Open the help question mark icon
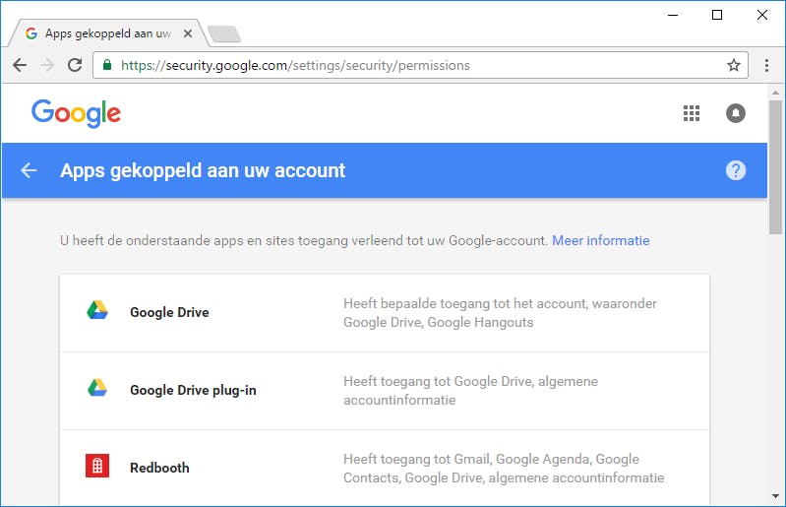Screen dimensions: 786x507 [736, 170]
